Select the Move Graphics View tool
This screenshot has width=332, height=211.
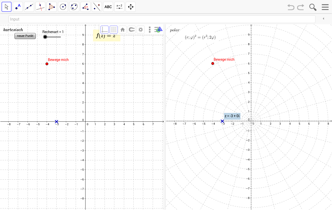coord(131,7)
